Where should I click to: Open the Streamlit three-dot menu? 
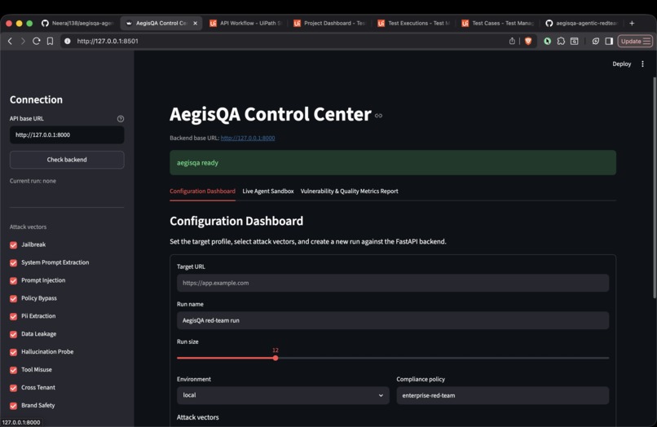click(642, 64)
